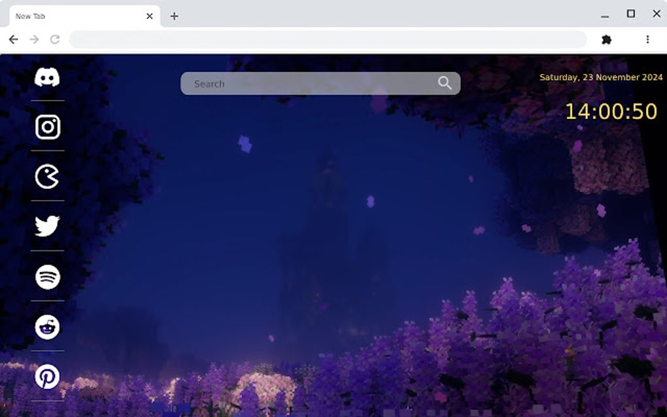
Task: Click inside the Search field
Action: tap(294, 83)
